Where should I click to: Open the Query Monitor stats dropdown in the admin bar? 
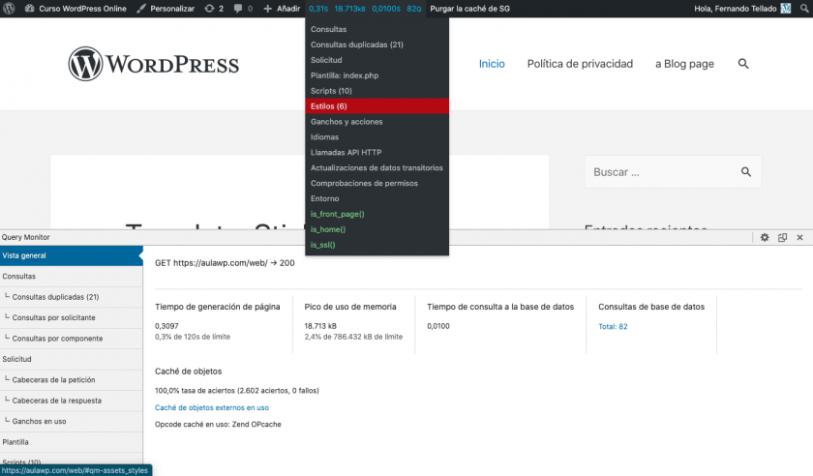coord(364,8)
